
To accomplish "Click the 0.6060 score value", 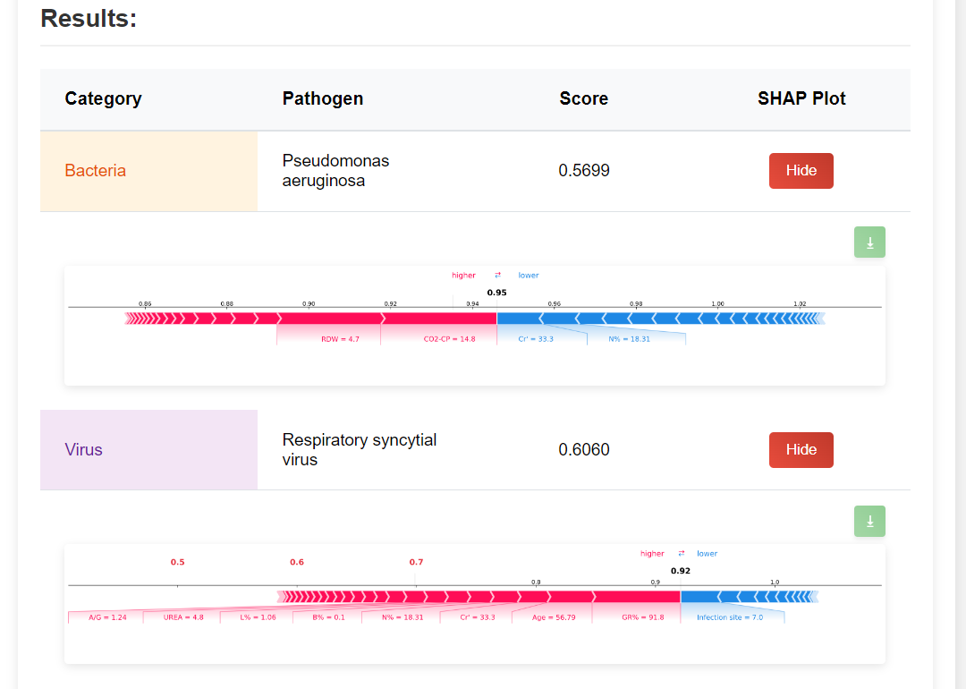I will click(583, 450).
